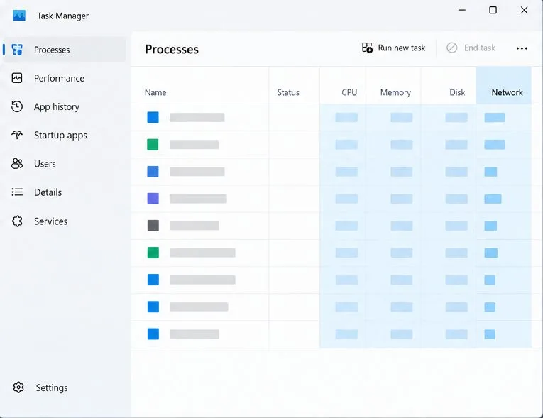This screenshot has height=418, width=543.
Task: Click the End task button
Action: click(471, 48)
